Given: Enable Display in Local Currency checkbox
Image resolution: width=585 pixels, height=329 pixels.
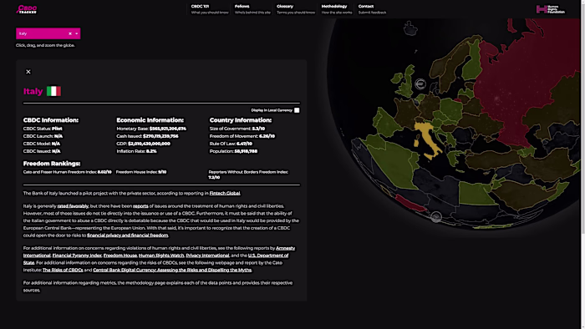Looking at the screenshot, I should tap(297, 110).
